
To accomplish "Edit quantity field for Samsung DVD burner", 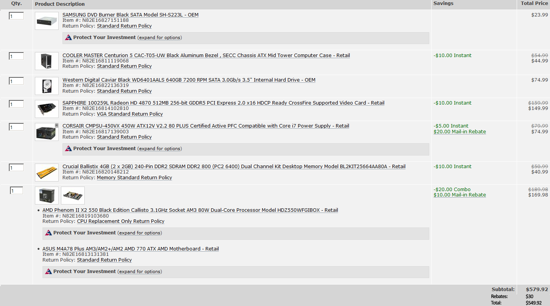I will click(x=16, y=16).
